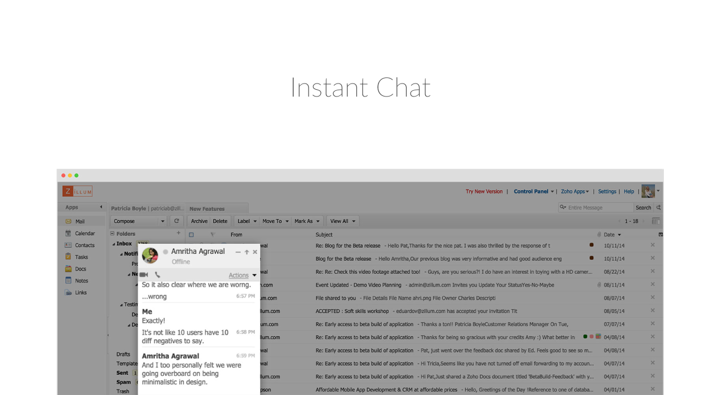Click the flag filter icon in header
The width and height of the screenshot is (722, 395).
click(213, 235)
